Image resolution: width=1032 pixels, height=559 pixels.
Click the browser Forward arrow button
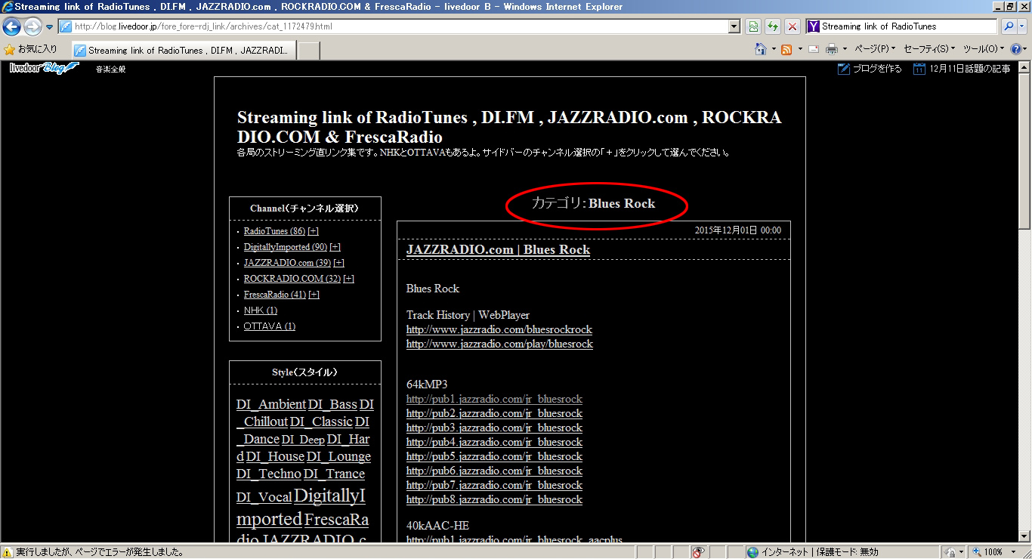[x=32, y=27]
